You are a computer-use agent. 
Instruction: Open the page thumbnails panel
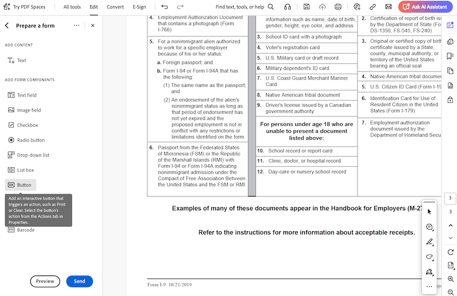[450, 71]
